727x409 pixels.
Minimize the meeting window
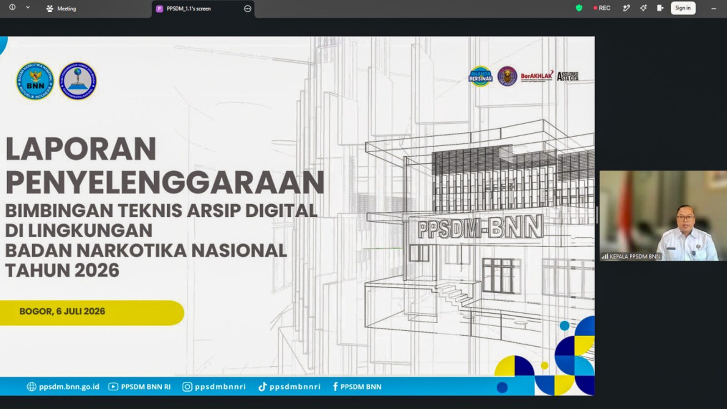714,9
